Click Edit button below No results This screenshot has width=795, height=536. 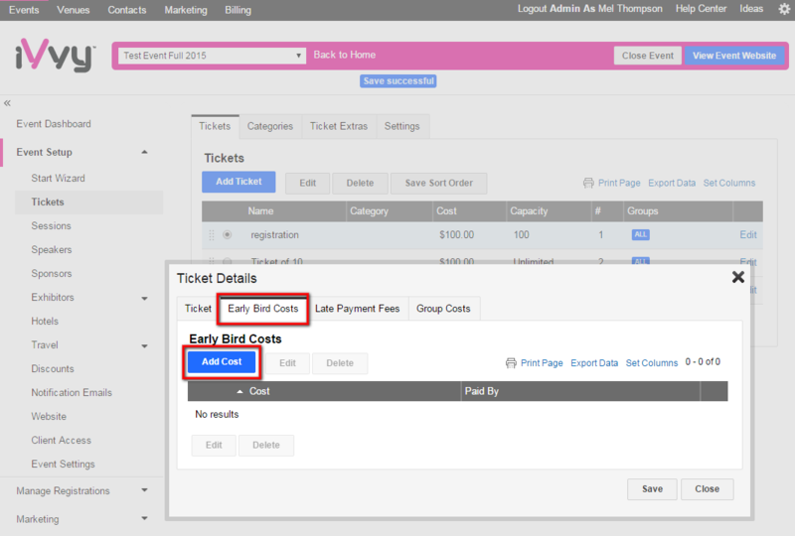coord(214,445)
